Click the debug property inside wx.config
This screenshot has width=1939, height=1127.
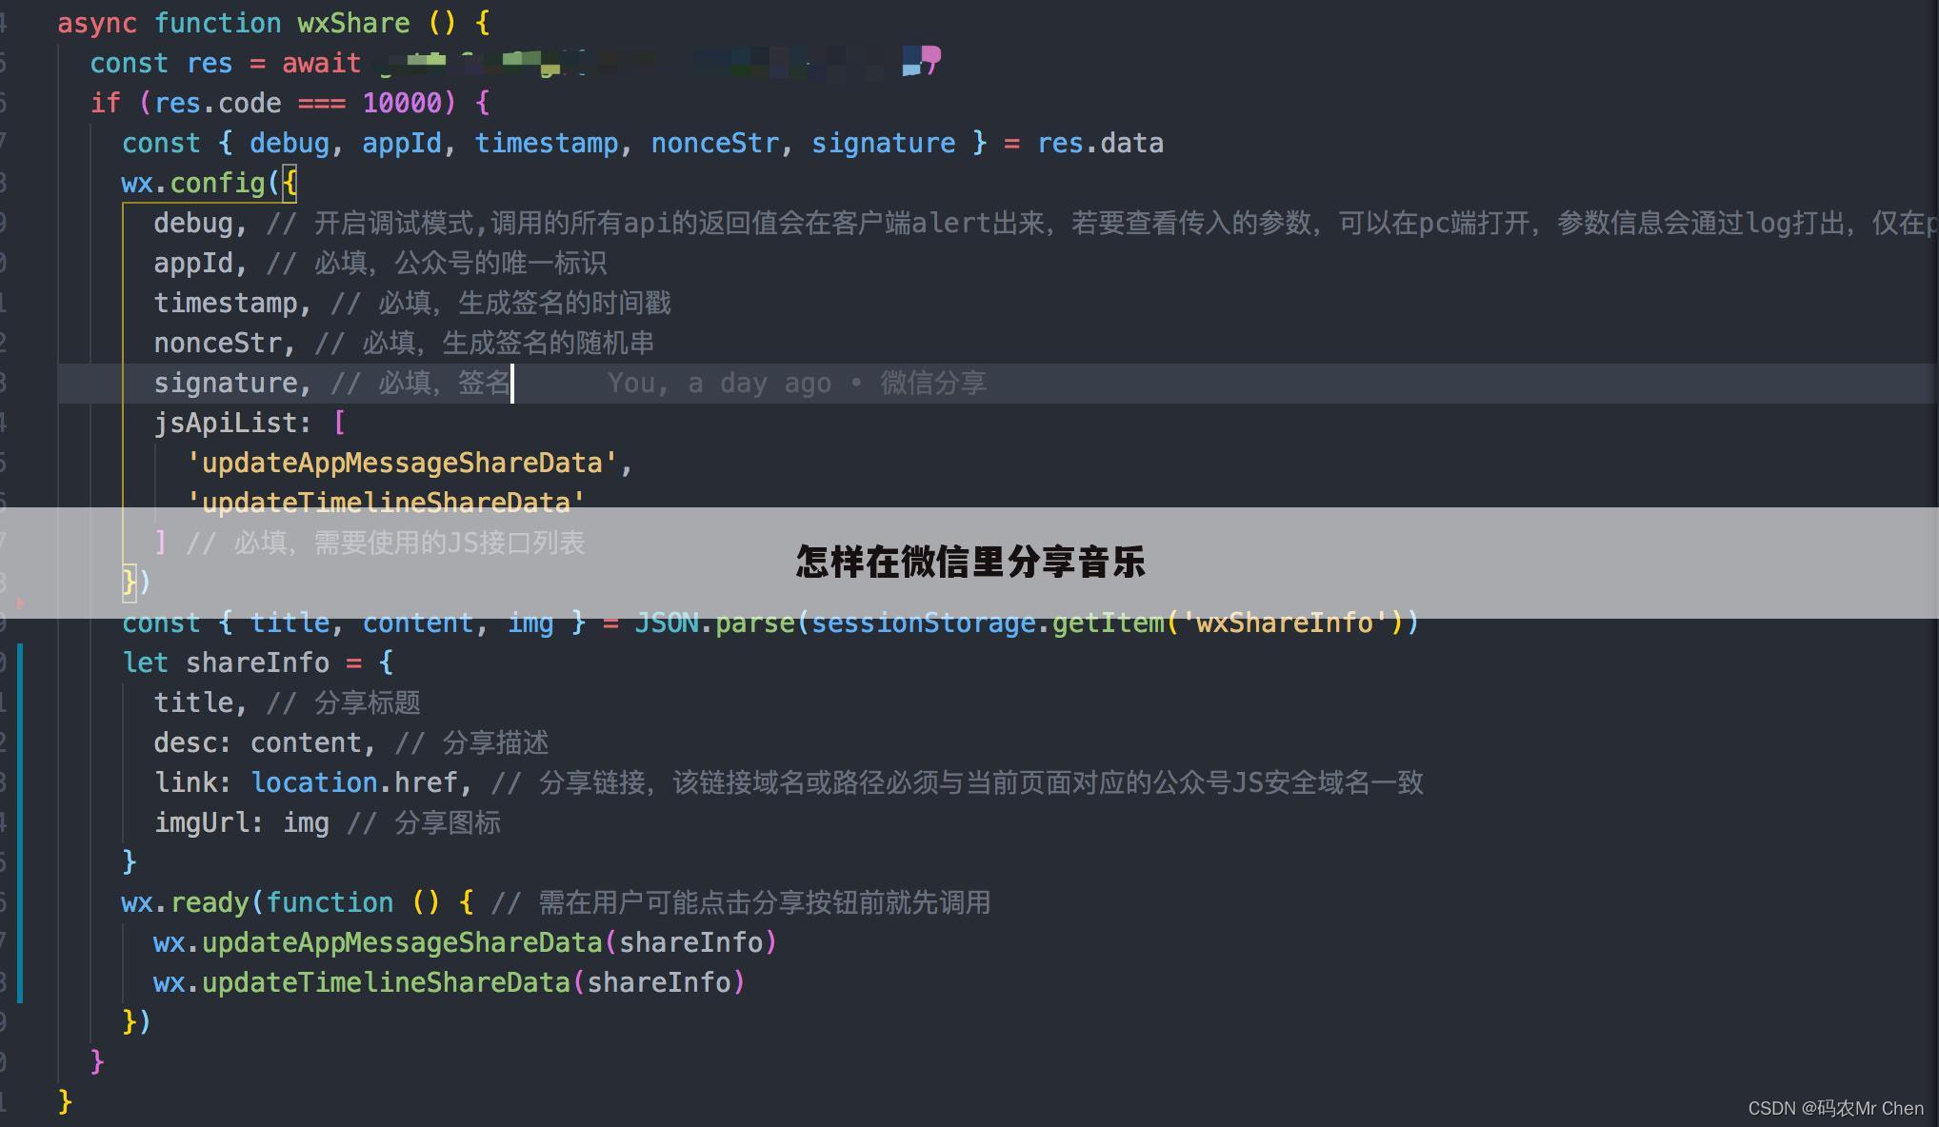[193, 223]
